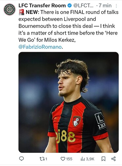Click the red siren emoji

point(21,12)
